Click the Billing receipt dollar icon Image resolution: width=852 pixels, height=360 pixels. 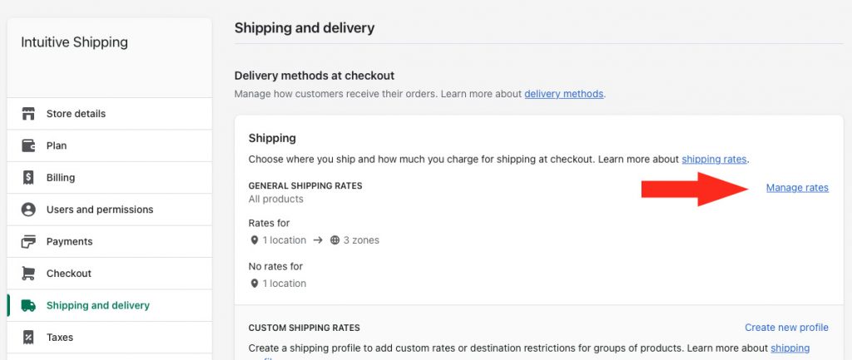click(x=28, y=178)
